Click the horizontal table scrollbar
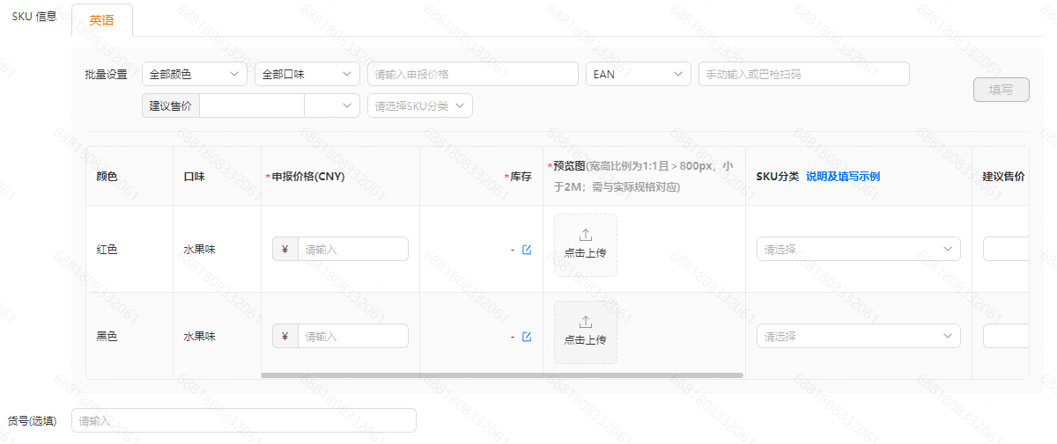 click(x=502, y=375)
